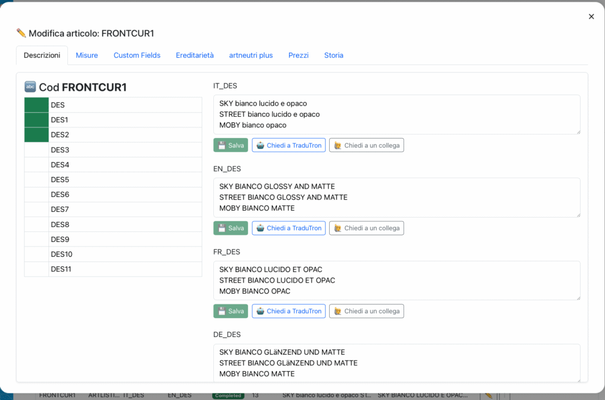Select the green swatch beside DES
Viewport: 605px width, 400px height.
pos(36,105)
